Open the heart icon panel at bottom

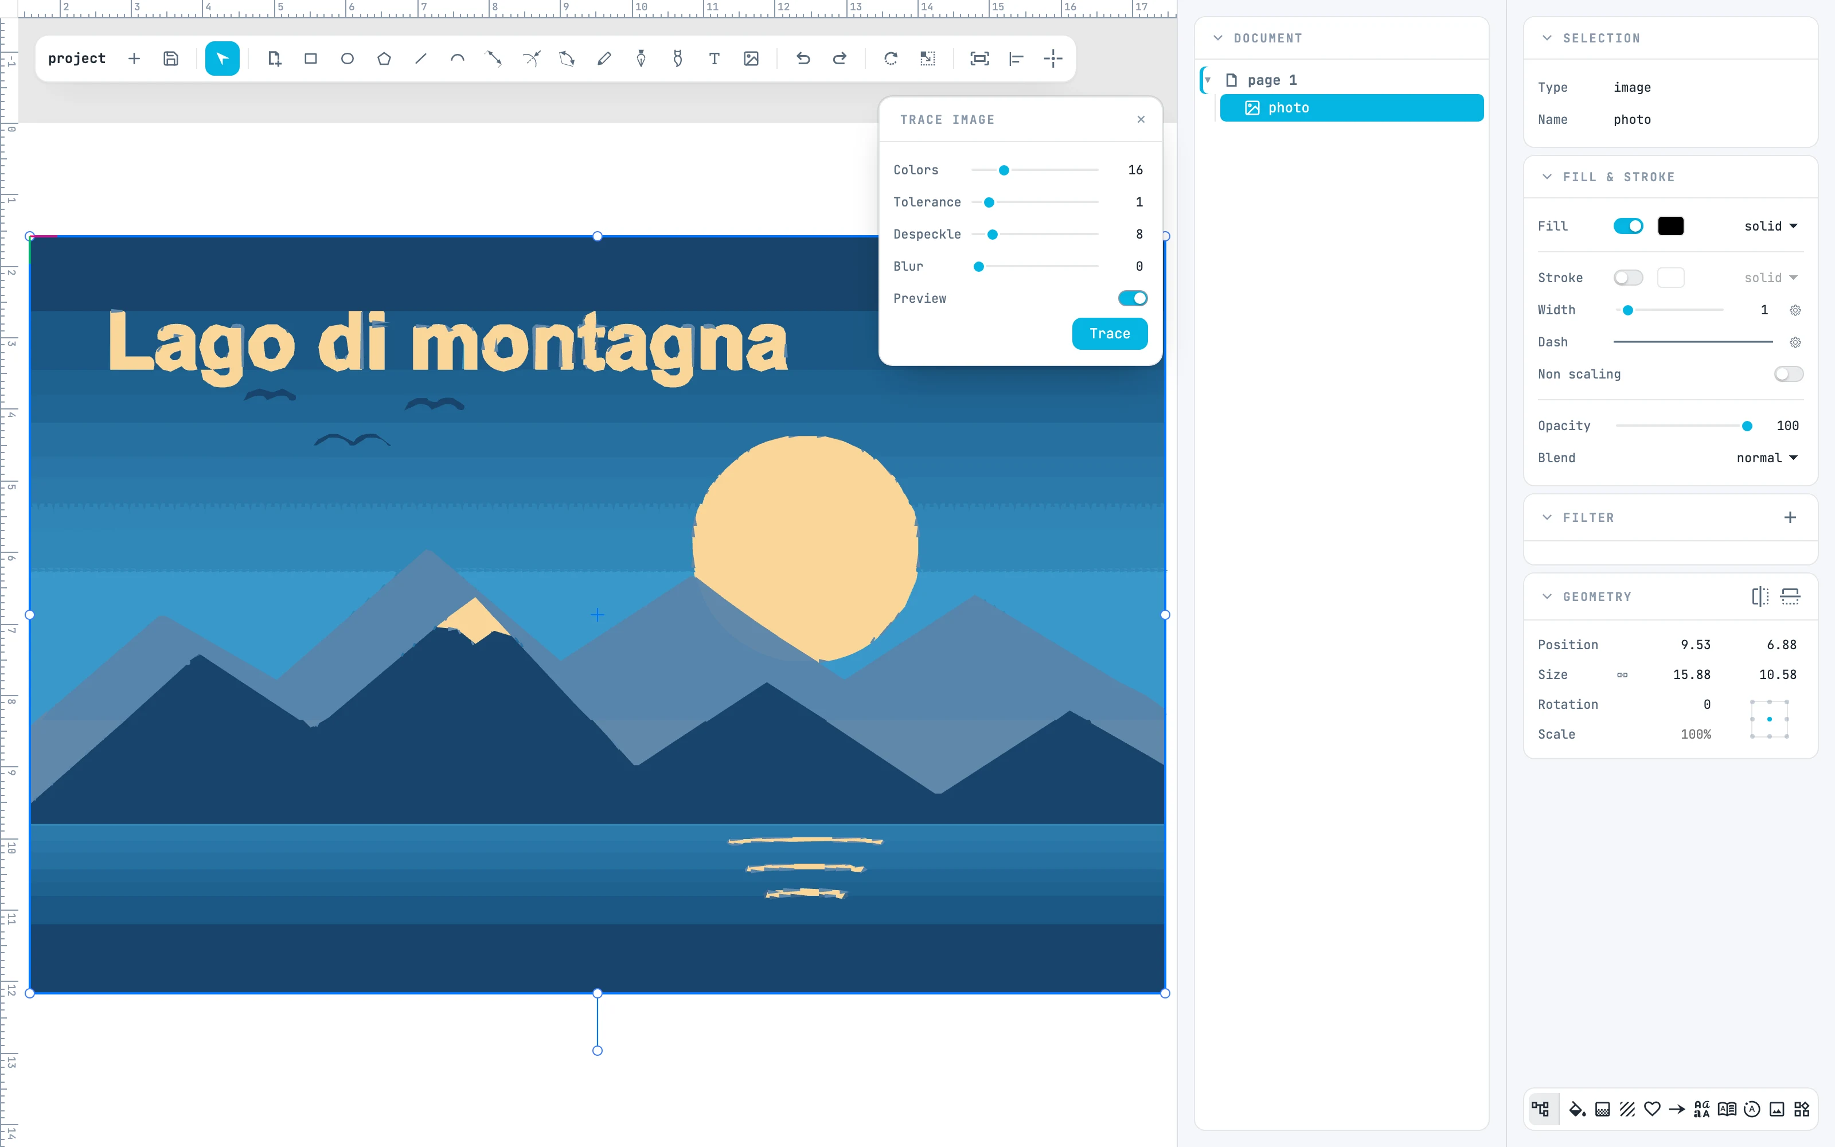pos(1652,1109)
